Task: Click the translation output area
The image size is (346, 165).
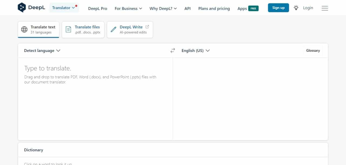Action: [x=250, y=99]
